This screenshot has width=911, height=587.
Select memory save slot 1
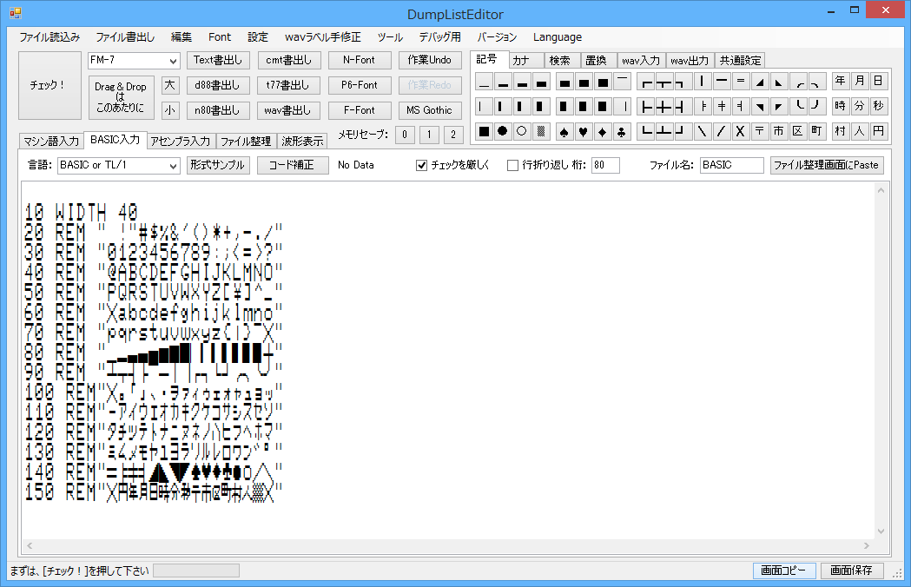click(429, 135)
